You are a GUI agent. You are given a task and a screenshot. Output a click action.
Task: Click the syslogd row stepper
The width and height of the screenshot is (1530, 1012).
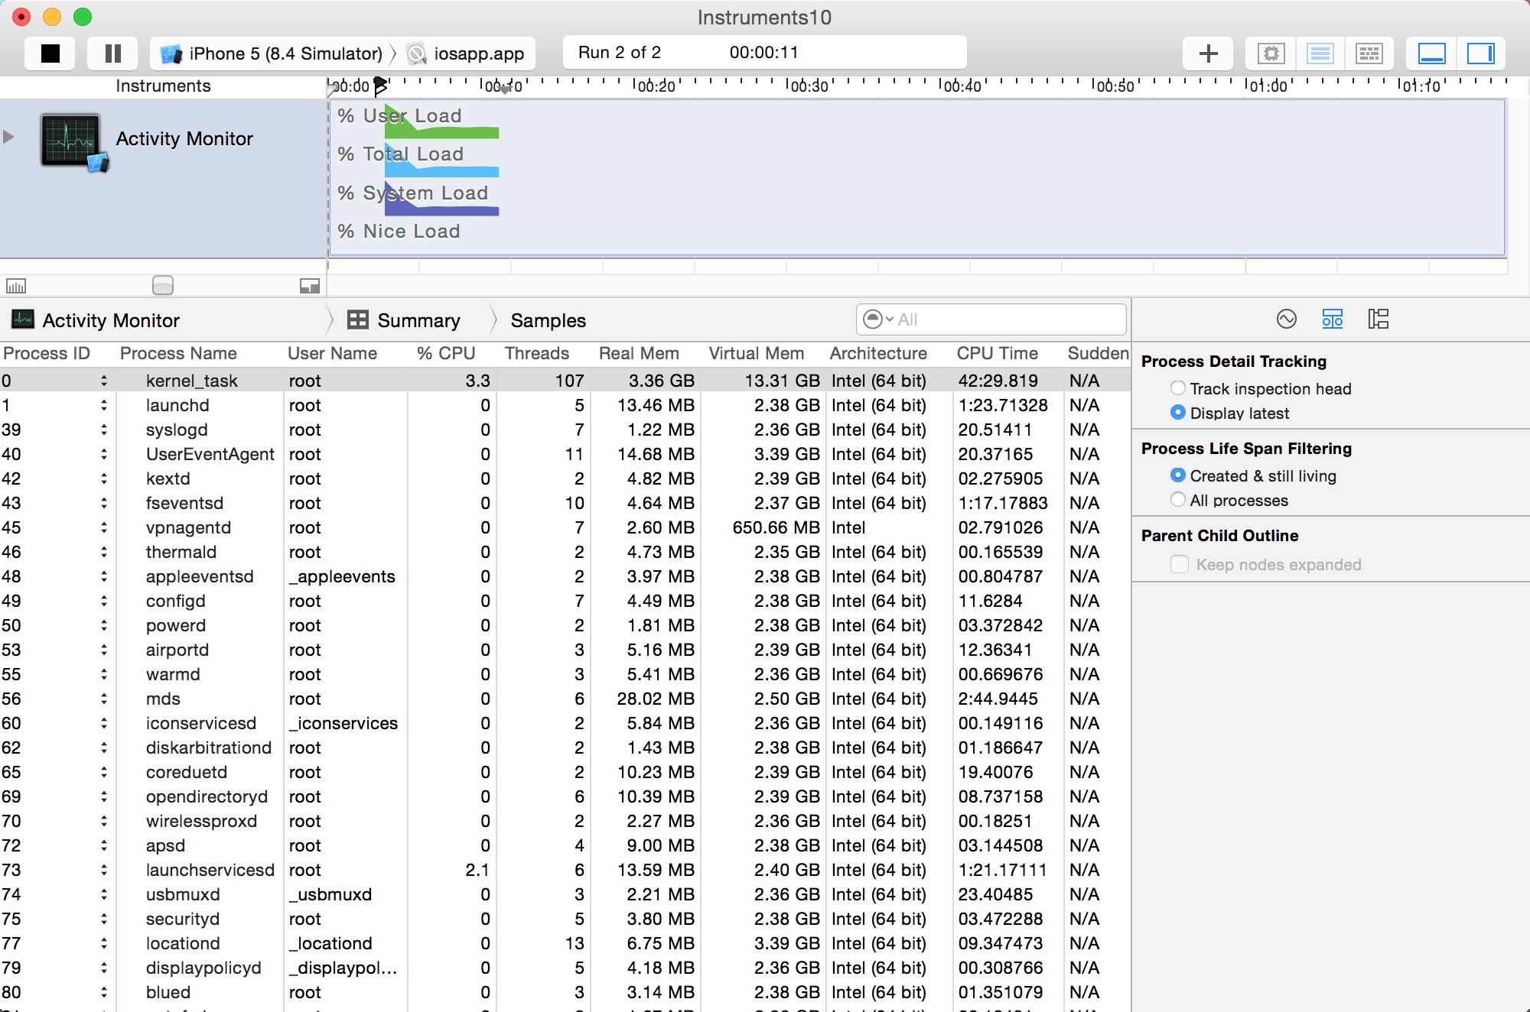coord(104,430)
